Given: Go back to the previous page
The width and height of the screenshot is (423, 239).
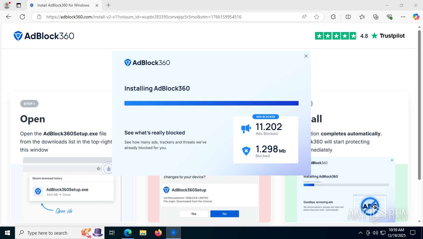Looking at the screenshot, I should point(9,17).
